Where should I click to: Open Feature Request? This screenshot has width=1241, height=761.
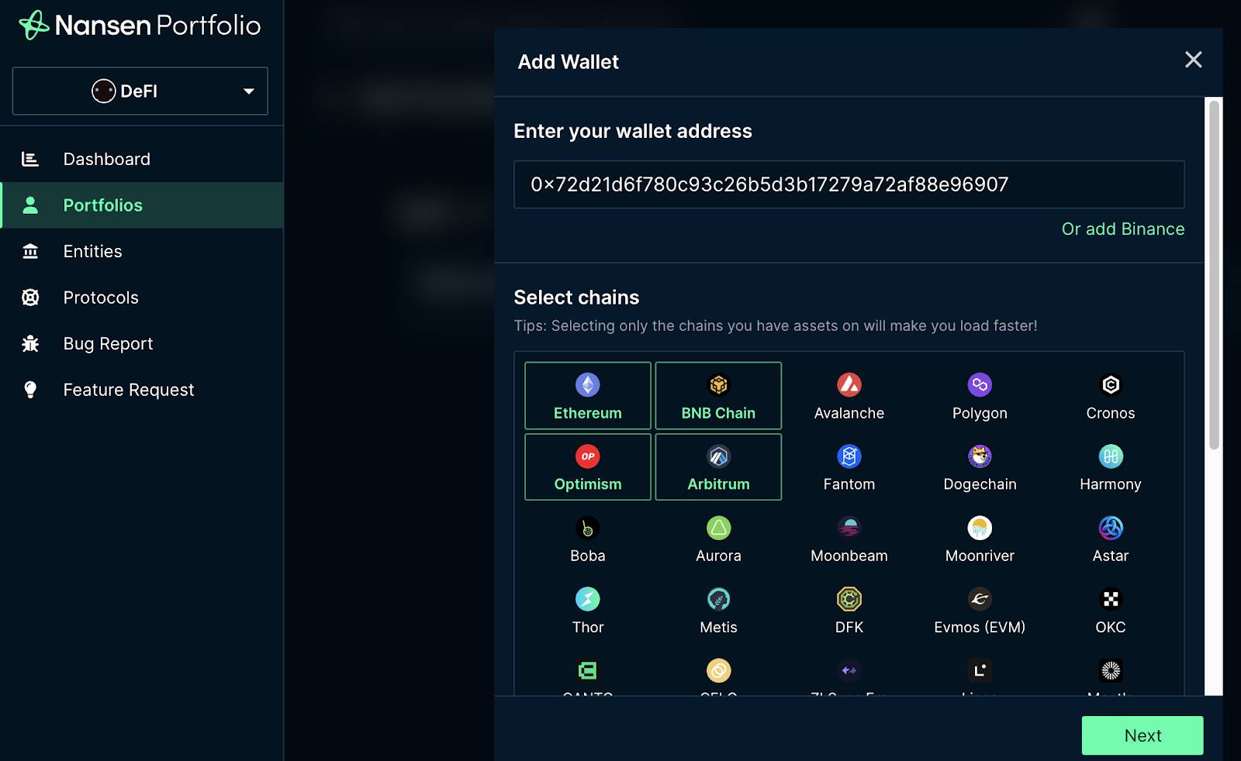[142, 390]
